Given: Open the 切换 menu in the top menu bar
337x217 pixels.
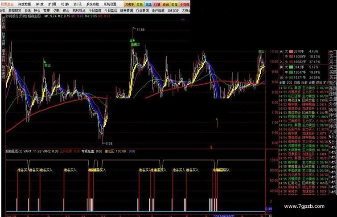Looking at the screenshot, I should click(65, 4).
